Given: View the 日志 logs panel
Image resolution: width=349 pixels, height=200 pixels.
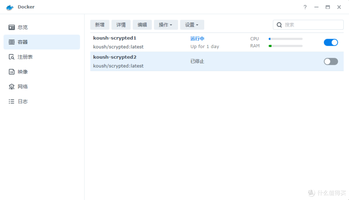Looking at the screenshot, I should (x=23, y=101).
